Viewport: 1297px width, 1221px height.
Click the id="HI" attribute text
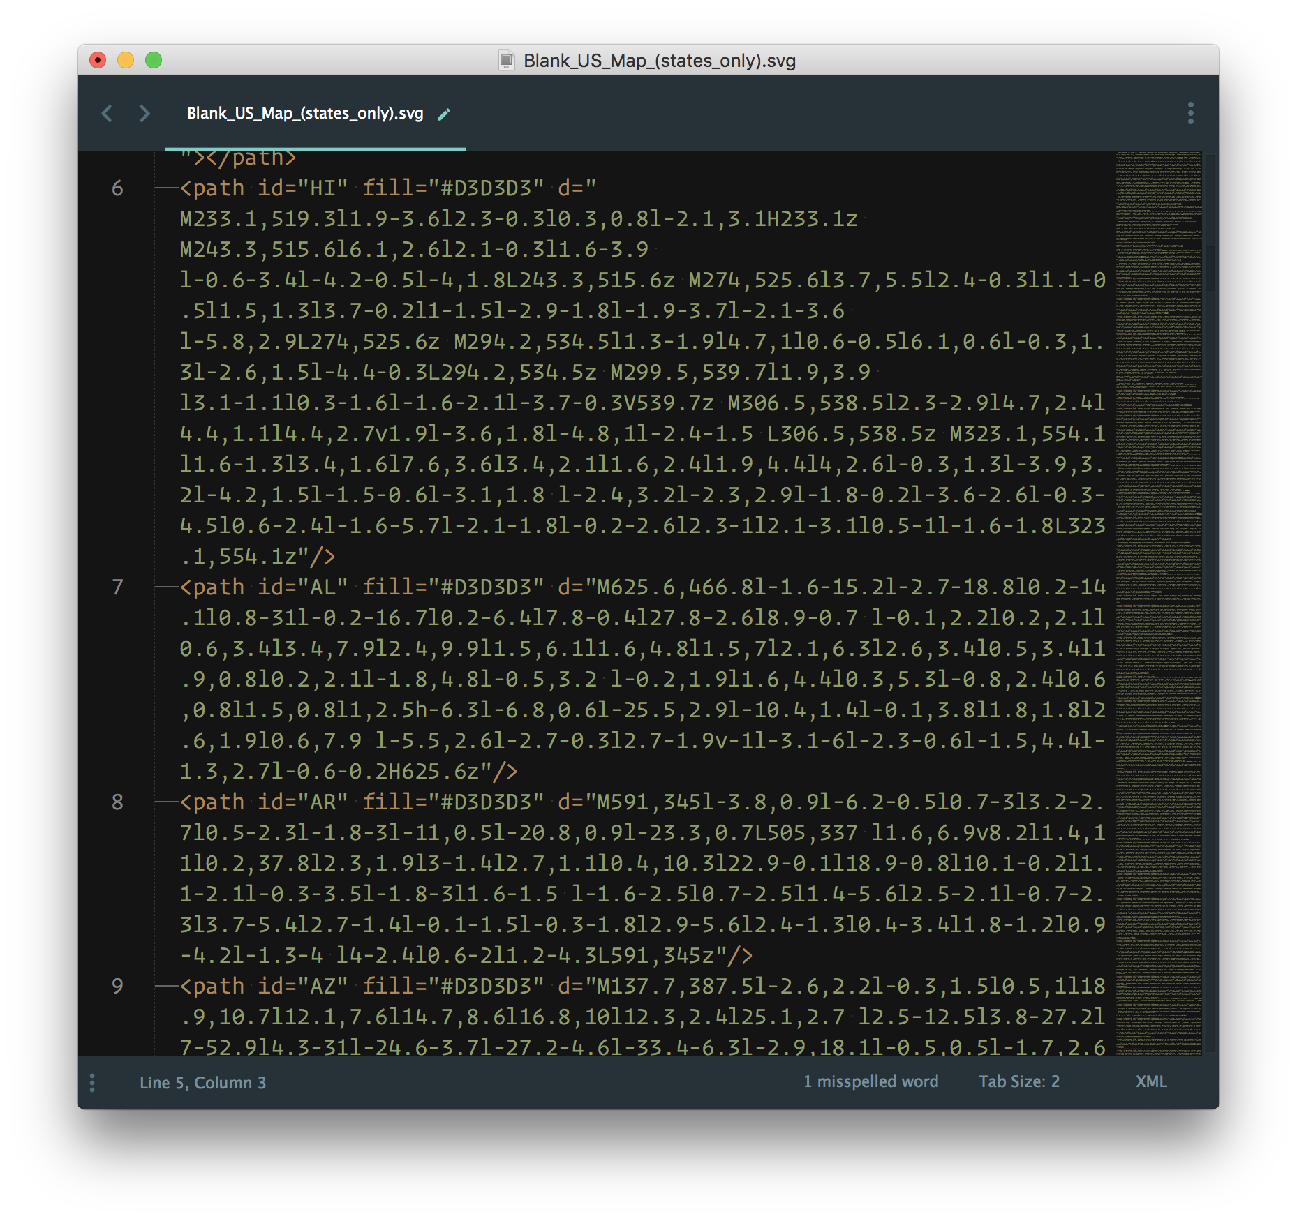click(x=303, y=188)
